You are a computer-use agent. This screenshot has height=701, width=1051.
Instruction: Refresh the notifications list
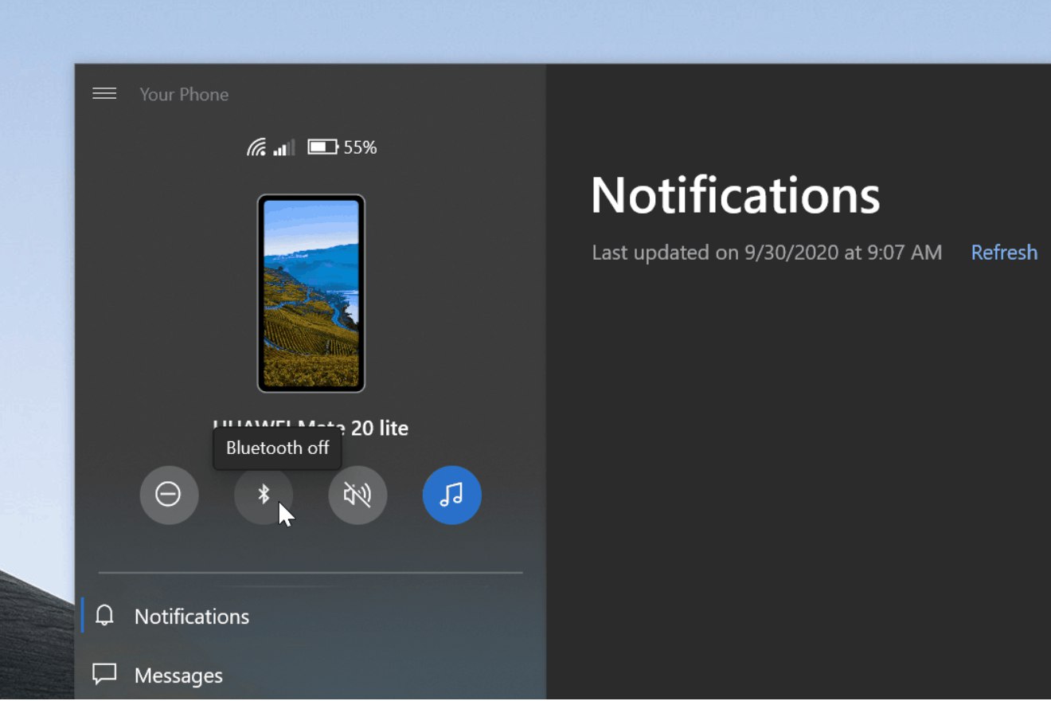click(1004, 253)
